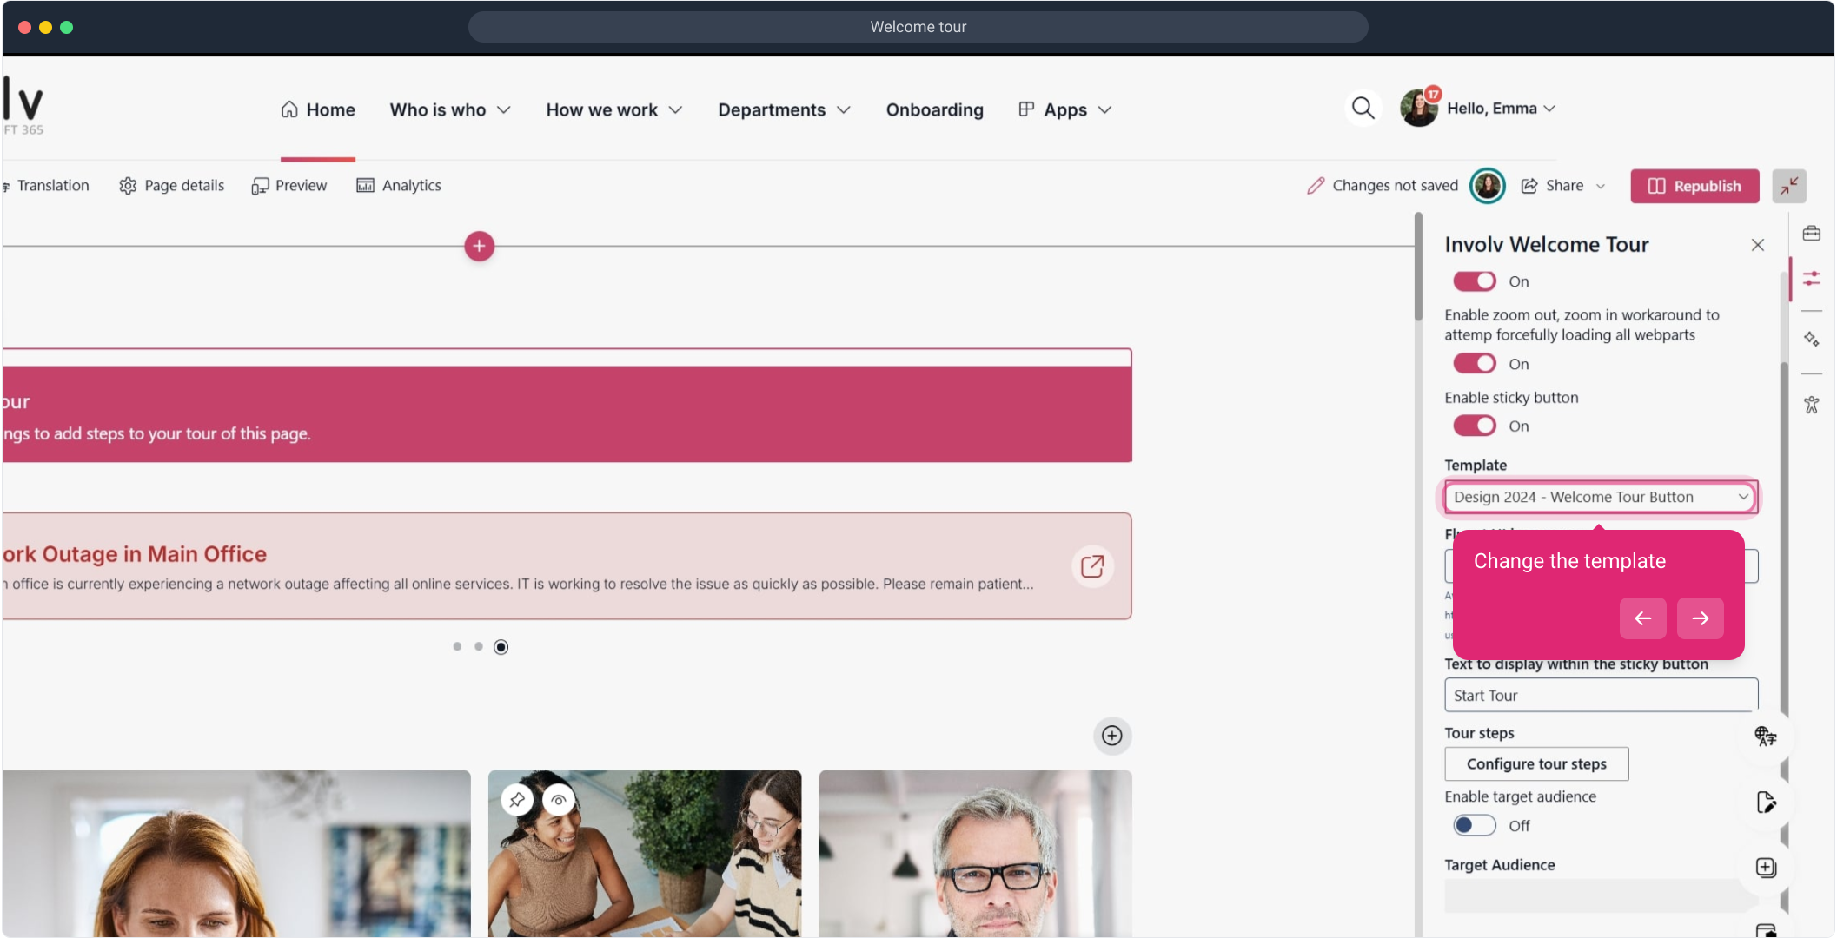Toggle the eye visibility icon on team photo

pyautogui.click(x=559, y=799)
